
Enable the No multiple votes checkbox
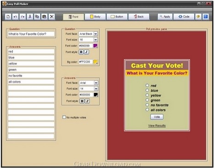tap(64, 117)
